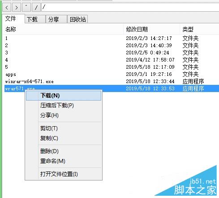Choose 下载(N) from context menu
219x198 pixels.
[x=64, y=96]
